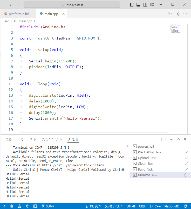Select the powershell terminal
The width and height of the screenshot is (191, 209).
pos(161,147)
